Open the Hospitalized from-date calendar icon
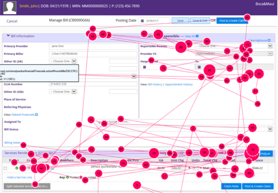Viewport: 278px width, 193px height. coord(144,67)
